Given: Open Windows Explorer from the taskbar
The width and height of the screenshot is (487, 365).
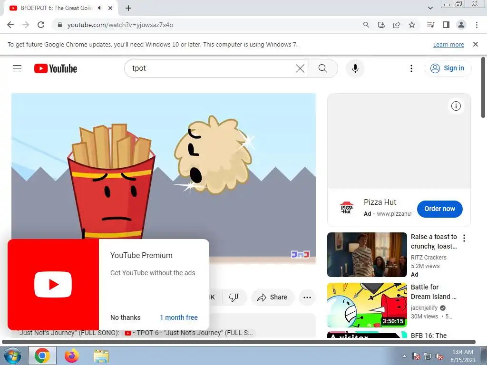Looking at the screenshot, I should [x=101, y=355].
